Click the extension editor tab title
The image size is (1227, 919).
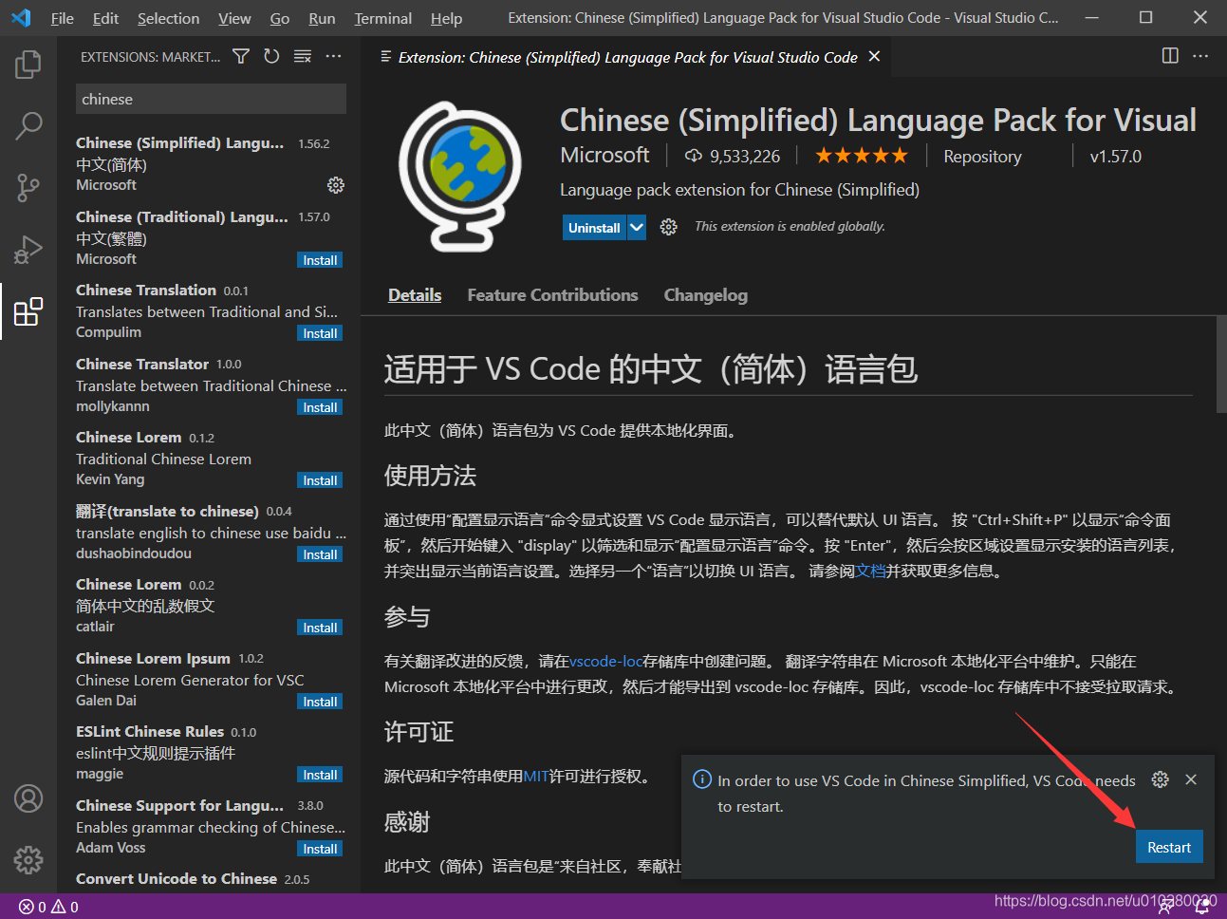click(627, 57)
